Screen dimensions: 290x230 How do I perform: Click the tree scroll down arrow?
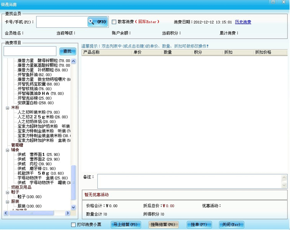point(74,207)
